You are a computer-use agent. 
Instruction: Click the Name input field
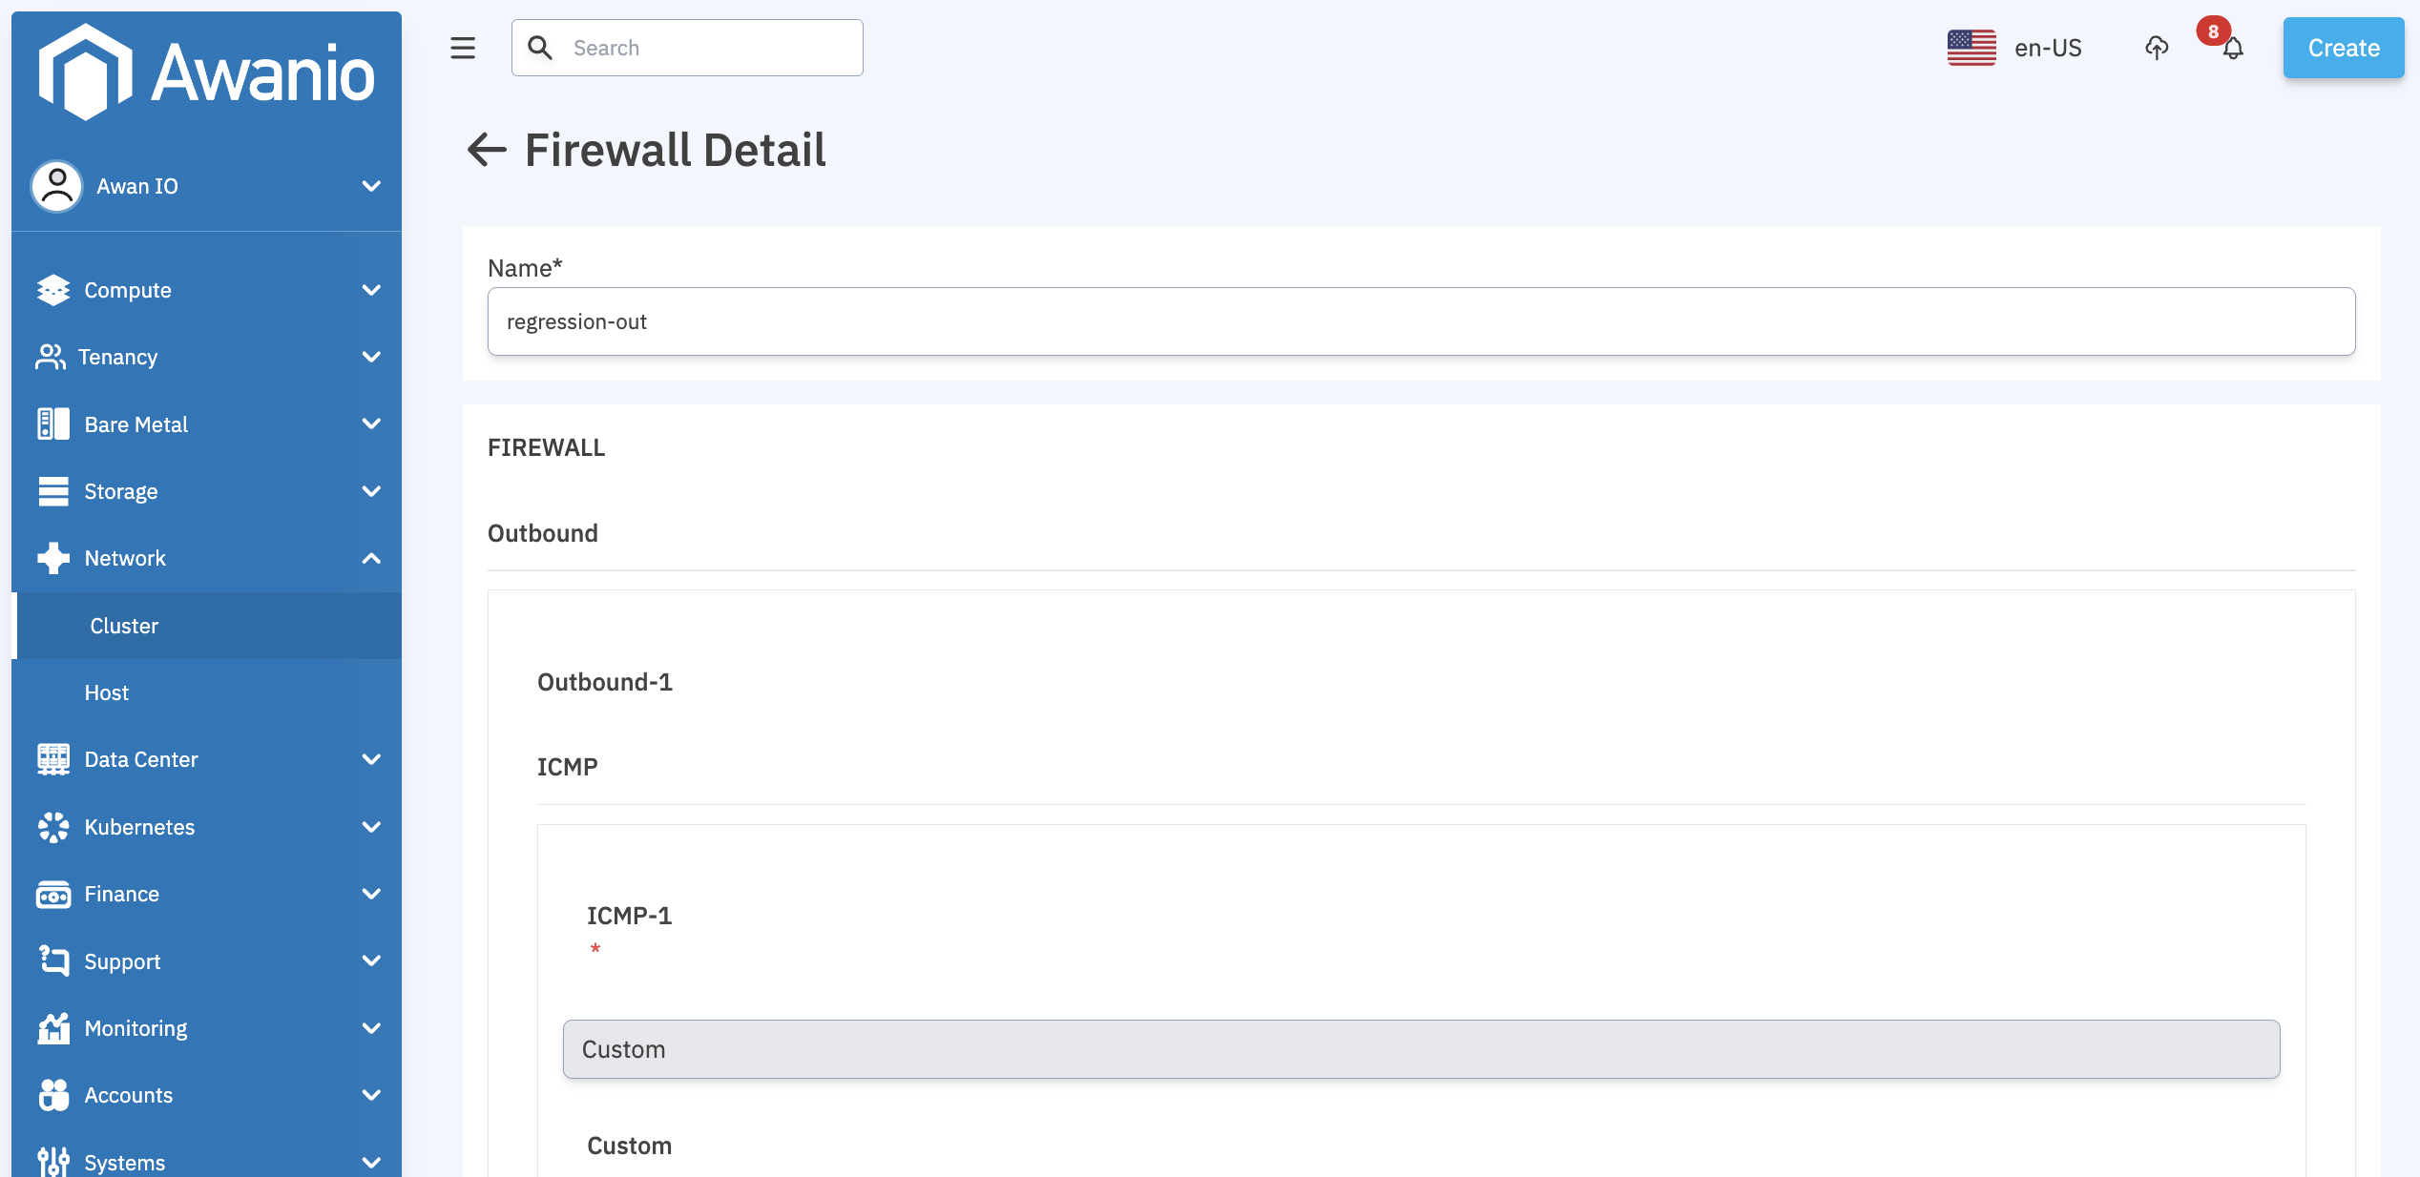(x=1421, y=321)
